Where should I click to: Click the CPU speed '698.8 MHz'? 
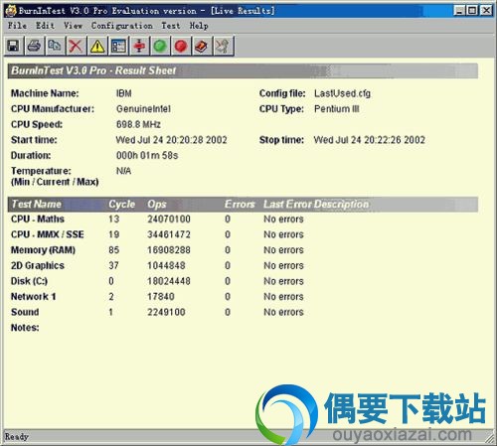click(138, 124)
